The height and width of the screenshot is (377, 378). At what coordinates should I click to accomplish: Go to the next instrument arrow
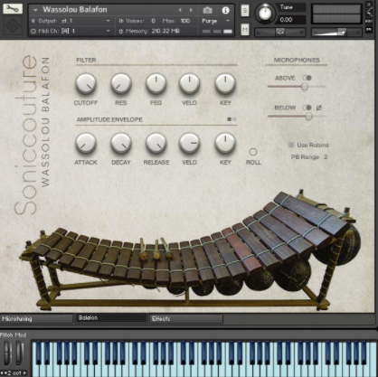191,10
